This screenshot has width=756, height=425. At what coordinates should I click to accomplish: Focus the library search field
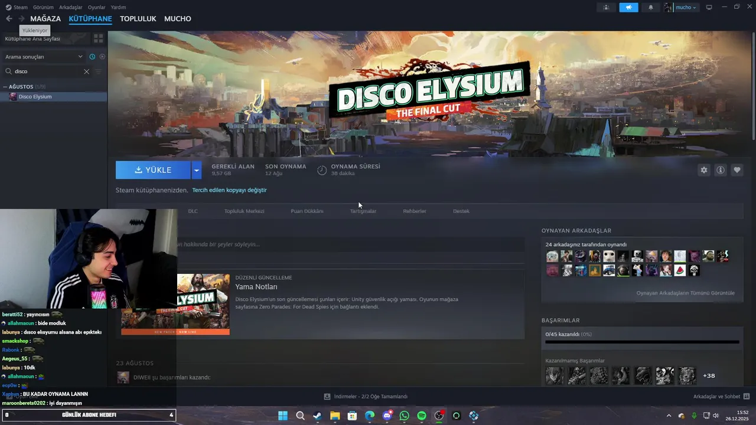(x=48, y=71)
